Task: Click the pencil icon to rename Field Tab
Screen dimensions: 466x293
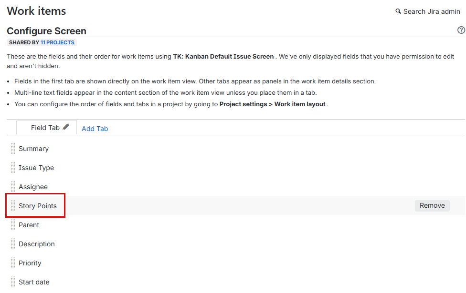Action: (x=66, y=127)
